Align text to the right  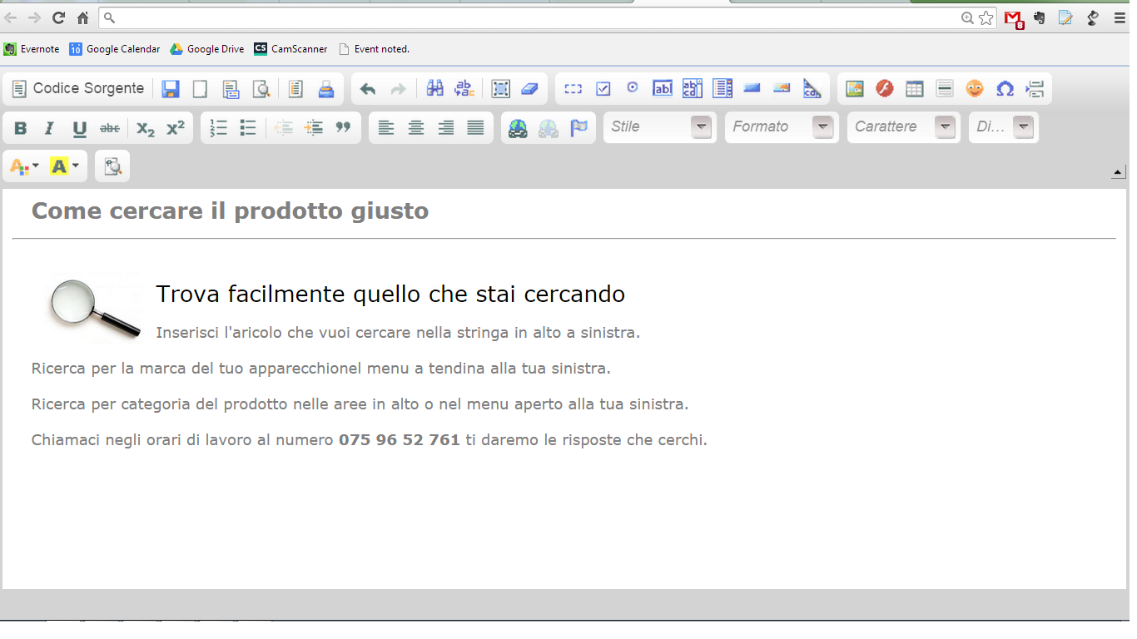coord(446,128)
